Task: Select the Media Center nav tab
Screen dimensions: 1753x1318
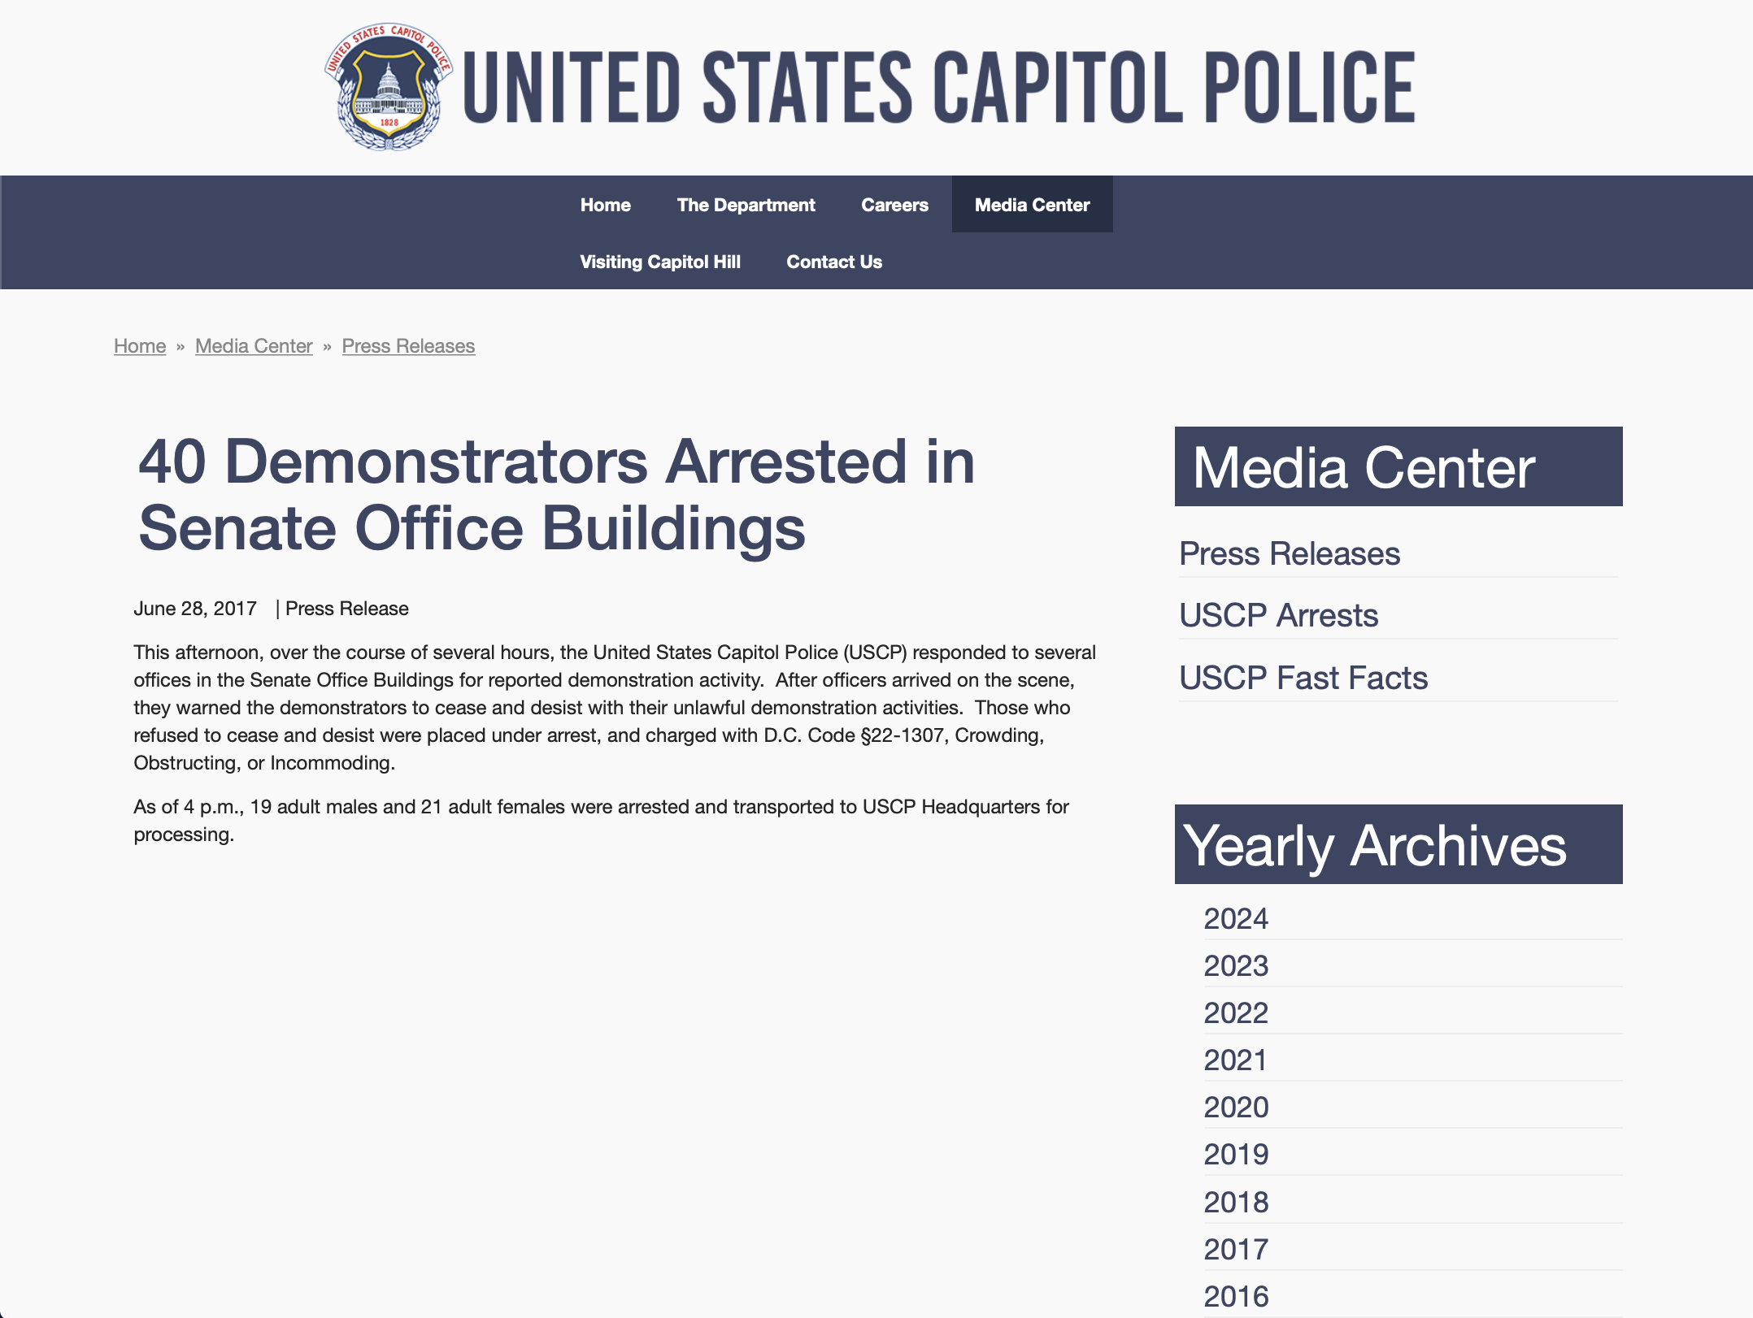Action: click(x=1032, y=205)
